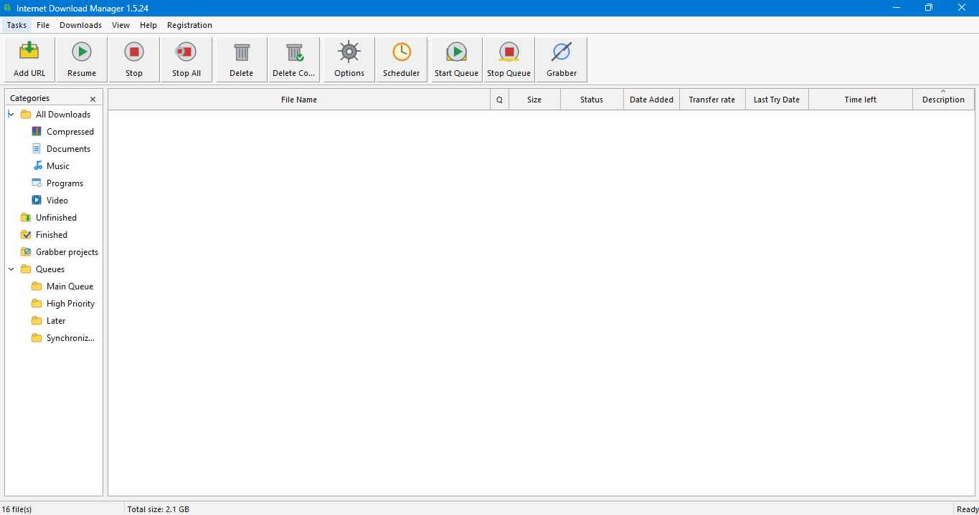Viewport: 979px width, 515px height.
Task: Click the Music note category icon
Action: 37,166
